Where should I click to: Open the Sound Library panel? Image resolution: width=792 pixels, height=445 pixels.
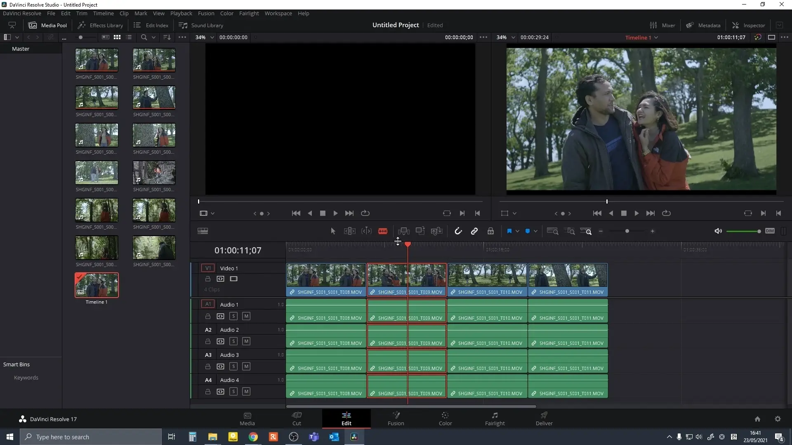click(x=201, y=25)
